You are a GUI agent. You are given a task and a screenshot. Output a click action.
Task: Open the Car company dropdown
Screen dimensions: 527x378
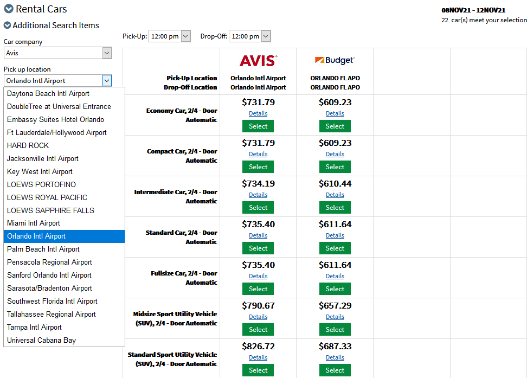58,53
